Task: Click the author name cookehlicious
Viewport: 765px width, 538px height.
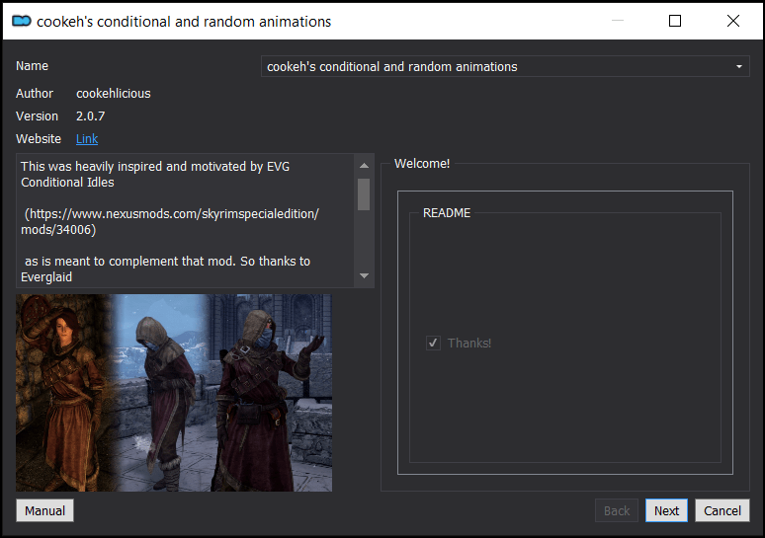Action: point(114,94)
